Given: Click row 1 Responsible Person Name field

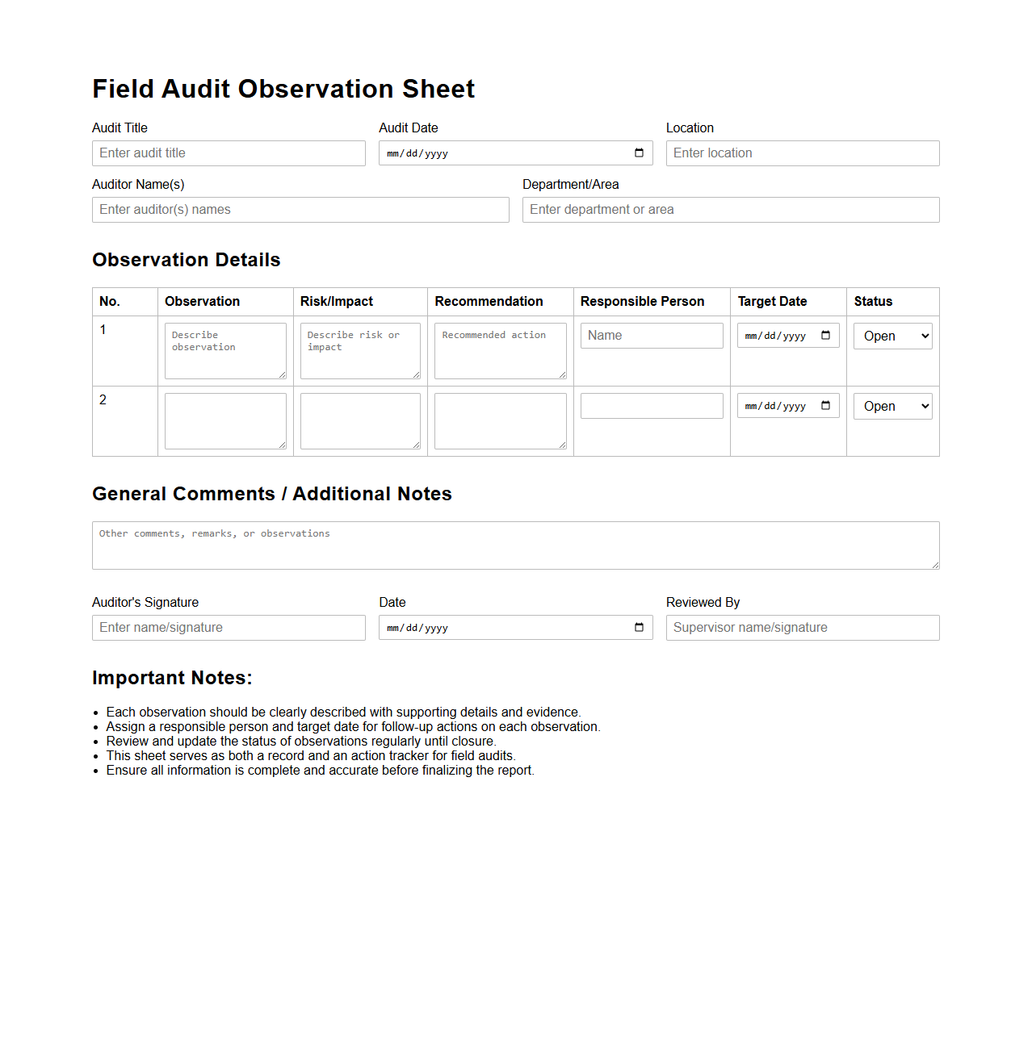Looking at the screenshot, I should click(651, 336).
